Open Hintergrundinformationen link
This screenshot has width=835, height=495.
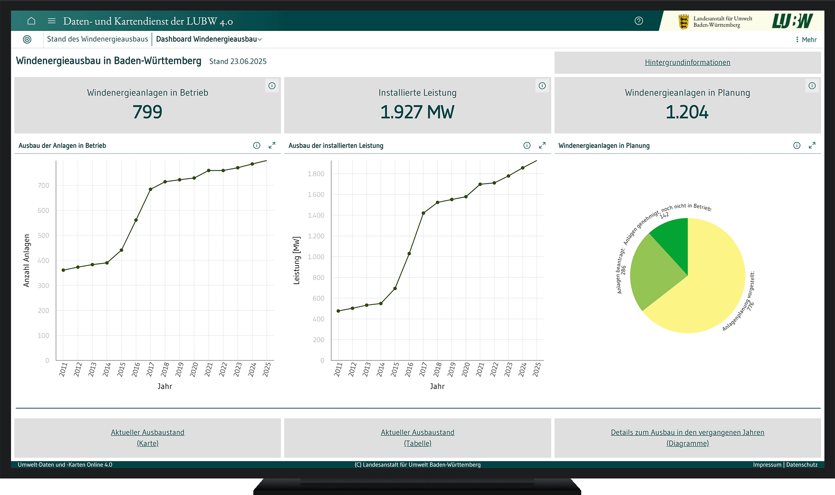coord(687,63)
